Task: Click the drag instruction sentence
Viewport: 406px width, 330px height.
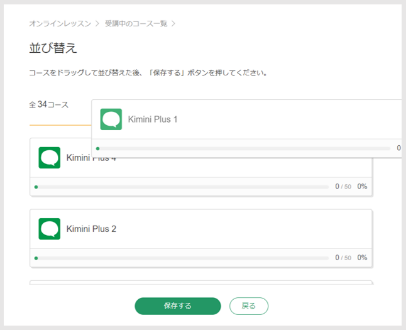Action: [x=148, y=73]
